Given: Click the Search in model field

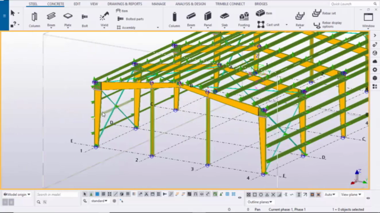Looking at the screenshot, I should pyautogui.click(x=57, y=195).
